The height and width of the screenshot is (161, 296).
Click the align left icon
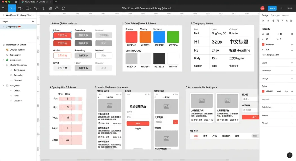(263, 21)
